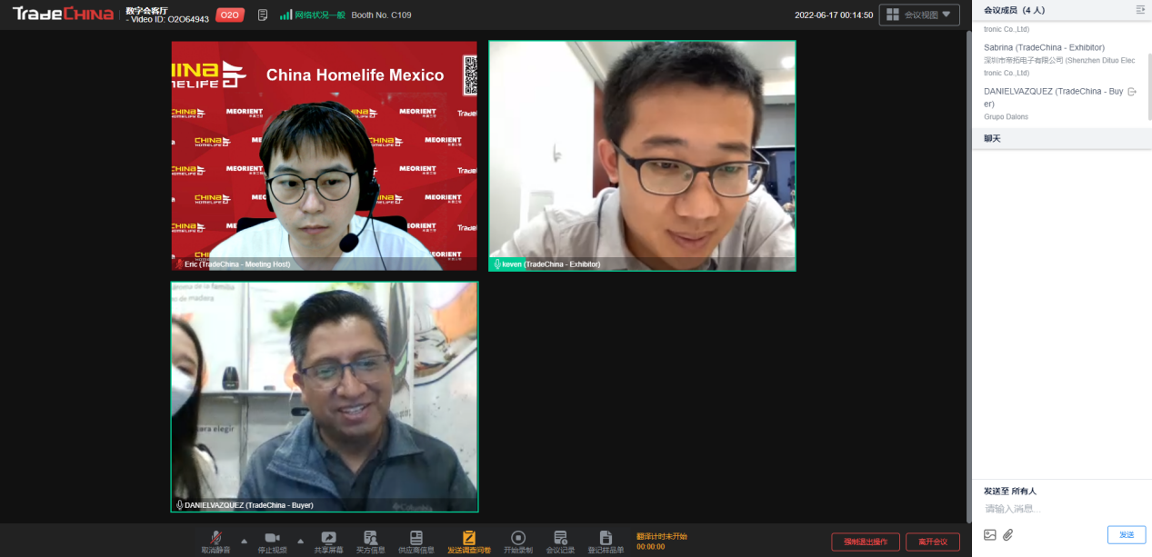Select koven exhibitor video tile
1152x557 pixels.
tap(642, 155)
